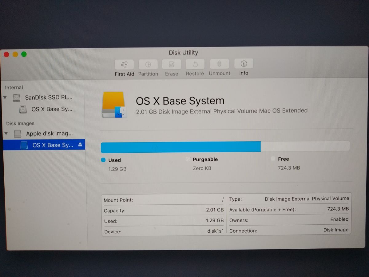This screenshot has height=277, width=369.
Task: Click the Type value Disk Image External Physical Volume
Action: (x=307, y=199)
